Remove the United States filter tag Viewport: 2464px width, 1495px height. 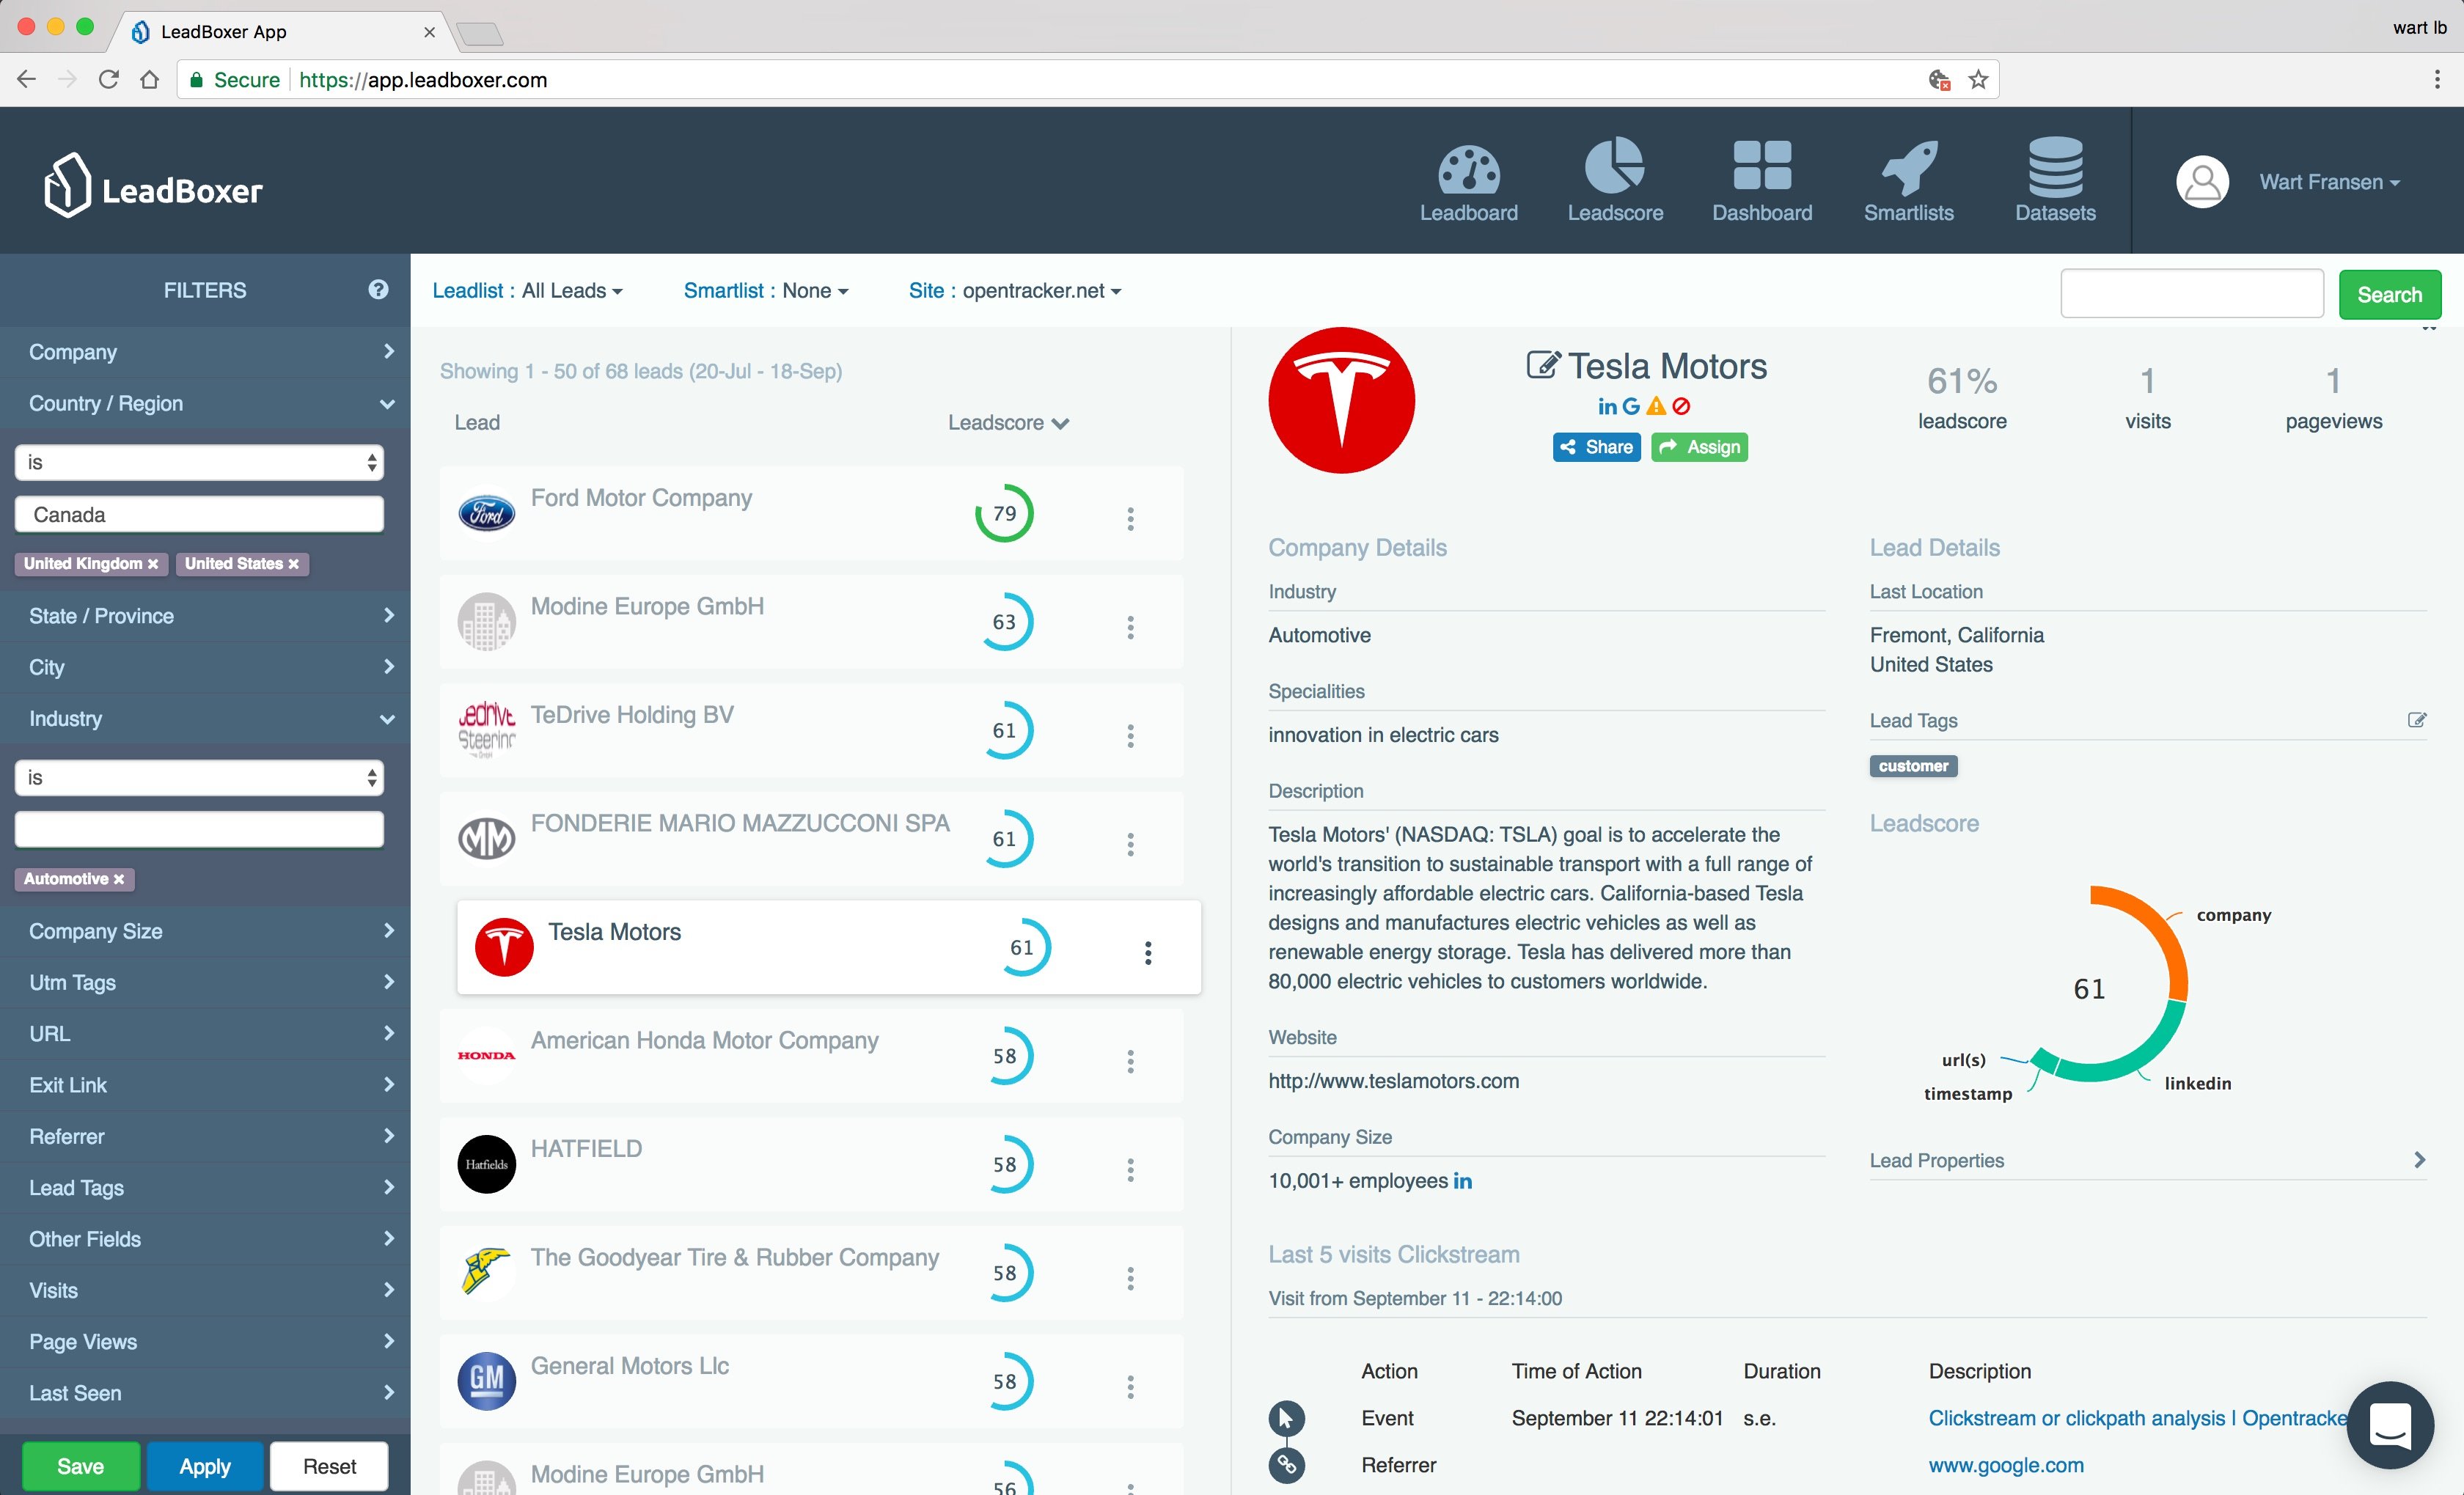click(294, 564)
